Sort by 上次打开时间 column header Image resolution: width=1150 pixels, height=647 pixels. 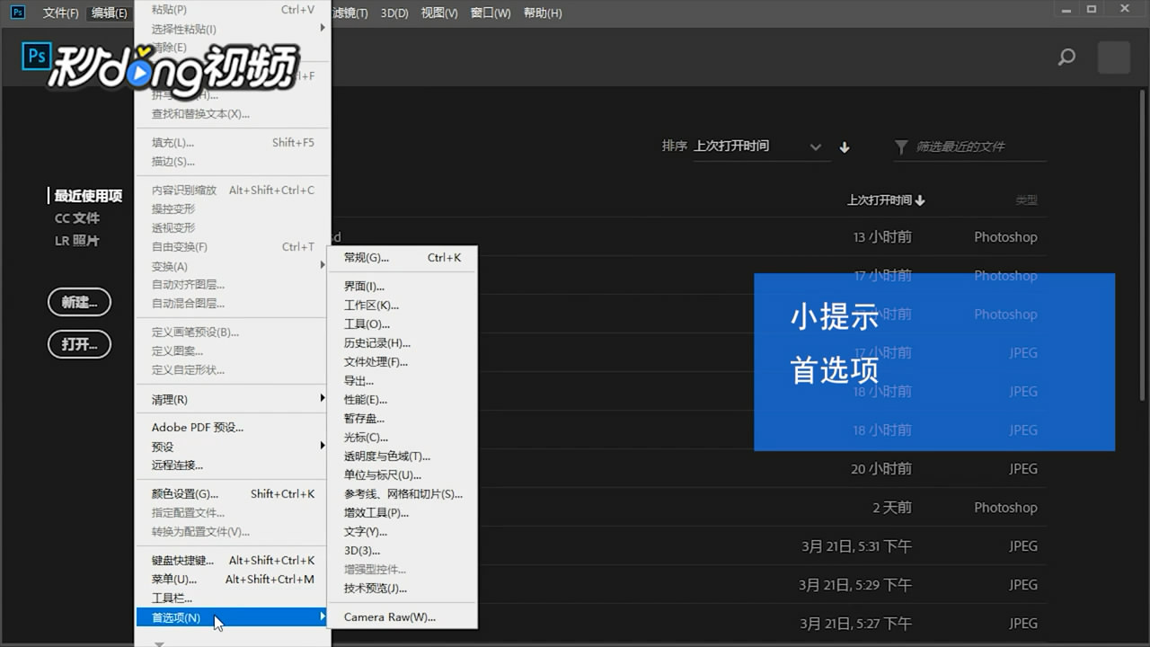886,200
